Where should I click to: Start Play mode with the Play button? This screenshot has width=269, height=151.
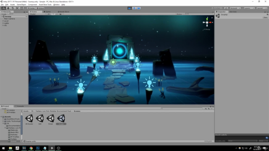pyautogui.click(x=130, y=8)
